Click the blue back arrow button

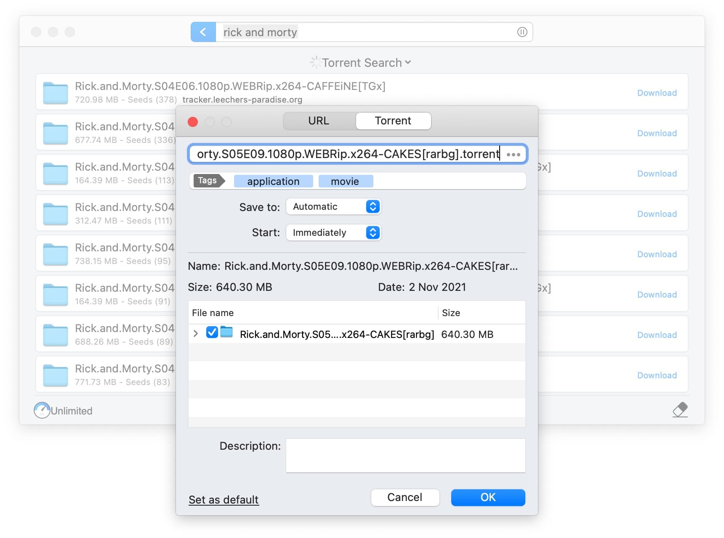coord(203,32)
